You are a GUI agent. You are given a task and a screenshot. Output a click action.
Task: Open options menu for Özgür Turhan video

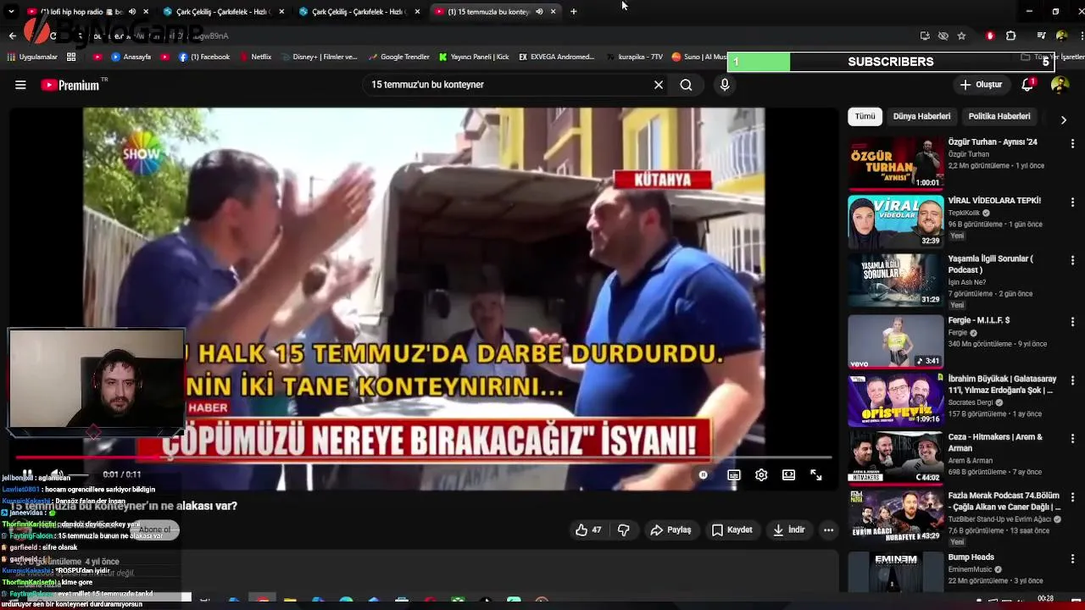(1072, 144)
